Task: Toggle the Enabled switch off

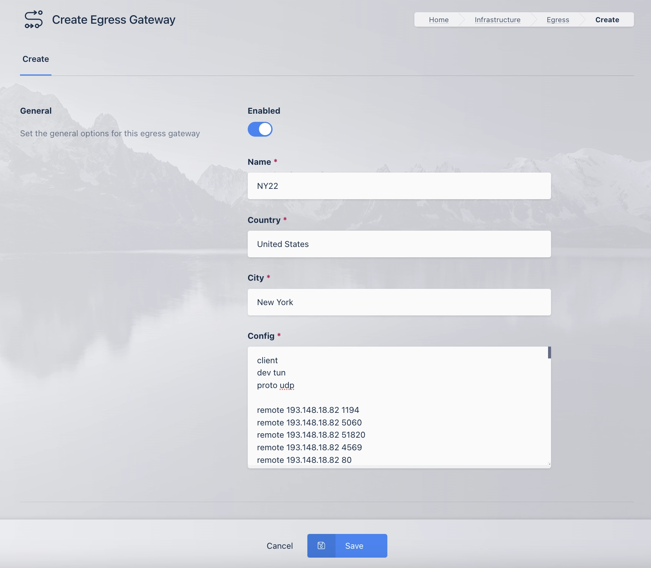Action: 260,129
